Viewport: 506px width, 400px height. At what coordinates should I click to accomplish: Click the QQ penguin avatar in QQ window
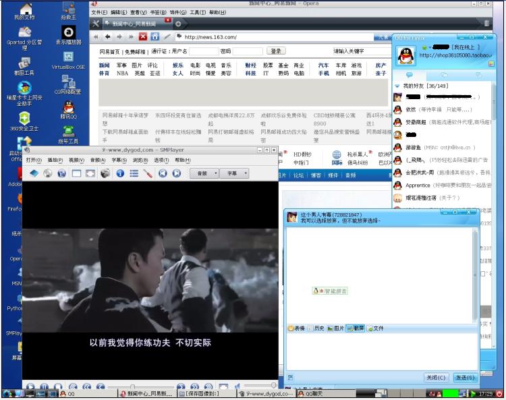[405, 56]
